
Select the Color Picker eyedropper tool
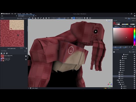(x=41, y=18)
